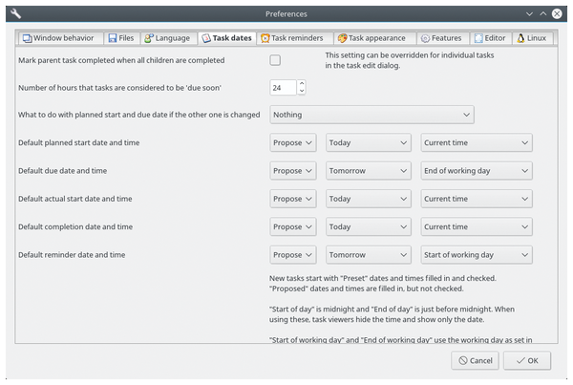
Task: Enable mark parent task completed checkbox
Action: [x=275, y=60]
